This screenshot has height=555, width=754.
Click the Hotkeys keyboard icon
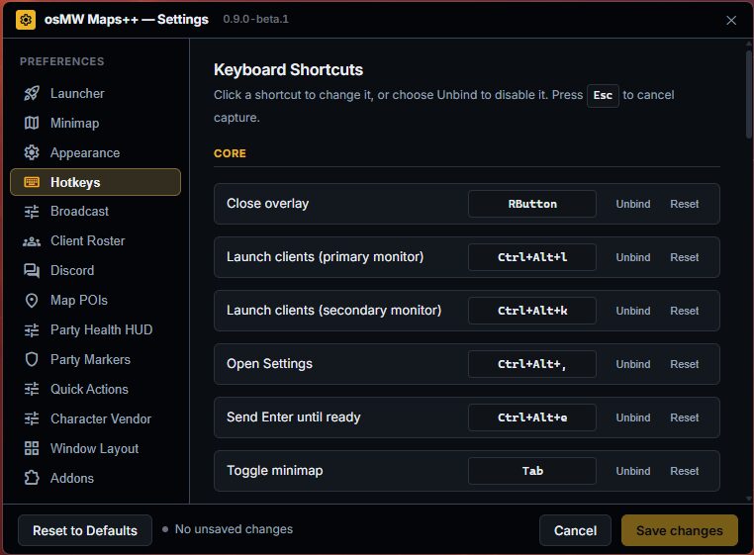coord(32,182)
